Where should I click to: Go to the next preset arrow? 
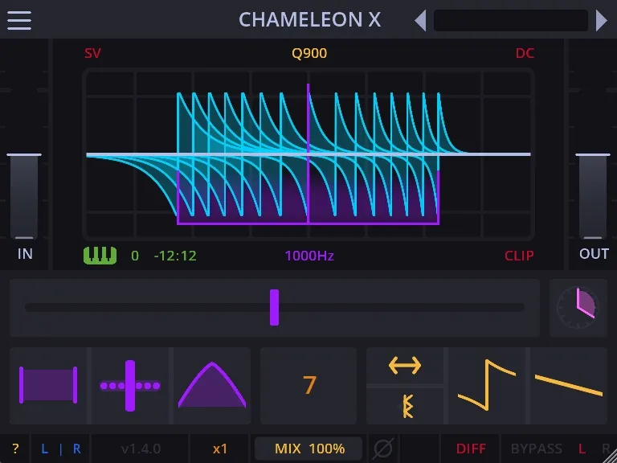(x=601, y=20)
